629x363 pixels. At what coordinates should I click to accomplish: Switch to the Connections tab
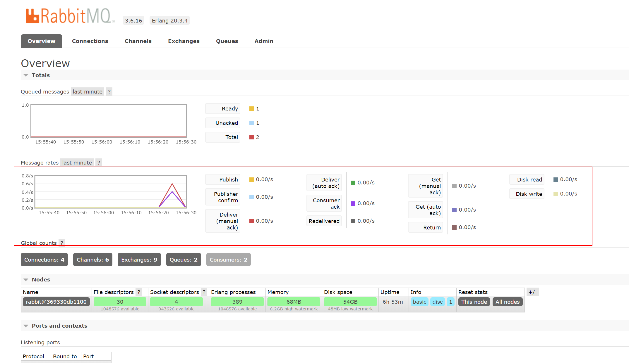90,41
